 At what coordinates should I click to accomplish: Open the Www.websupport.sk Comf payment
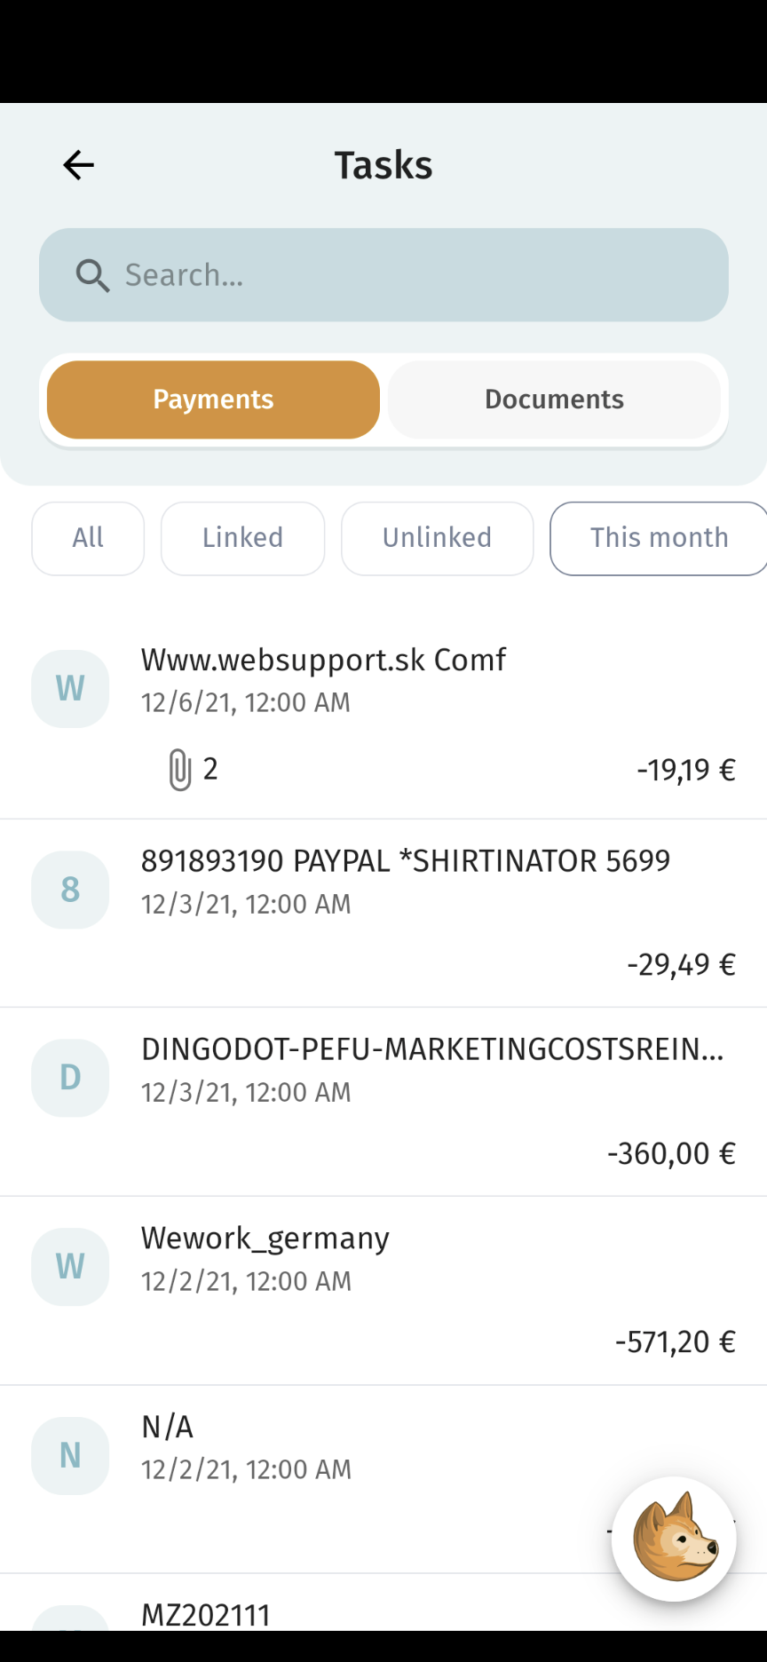click(x=323, y=661)
